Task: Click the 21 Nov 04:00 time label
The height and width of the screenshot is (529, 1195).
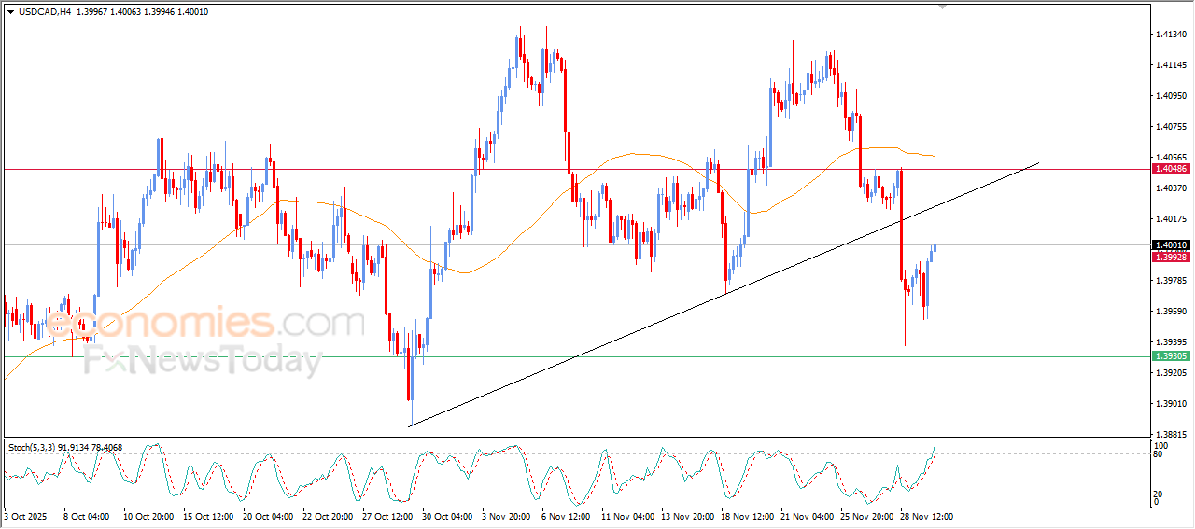Action: coord(807,516)
